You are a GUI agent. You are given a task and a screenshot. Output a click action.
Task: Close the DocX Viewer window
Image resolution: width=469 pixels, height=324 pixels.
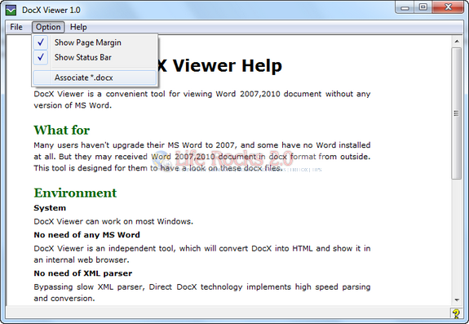(448, 7)
